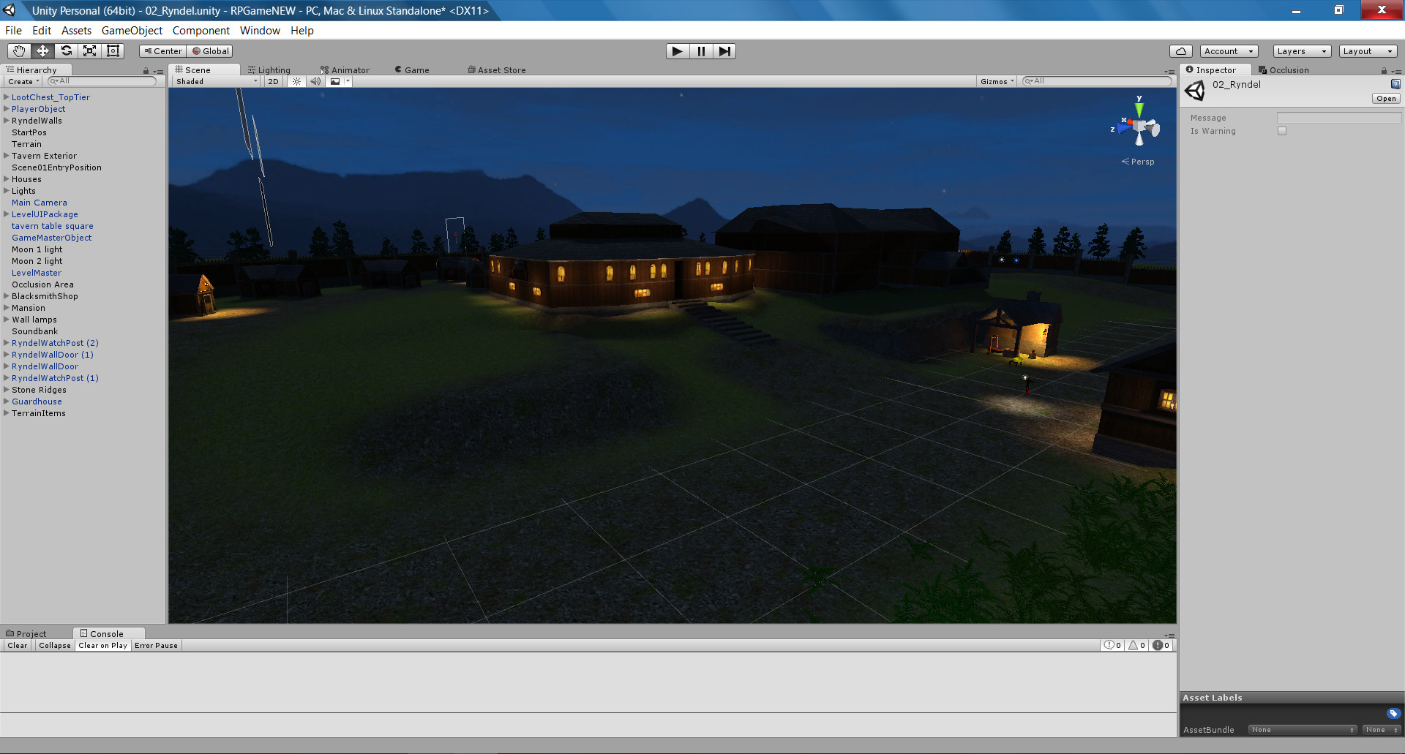Open Hierarchy panel options menu
Viewport: 1405px width, 754px height.
[x=158, y=72]
